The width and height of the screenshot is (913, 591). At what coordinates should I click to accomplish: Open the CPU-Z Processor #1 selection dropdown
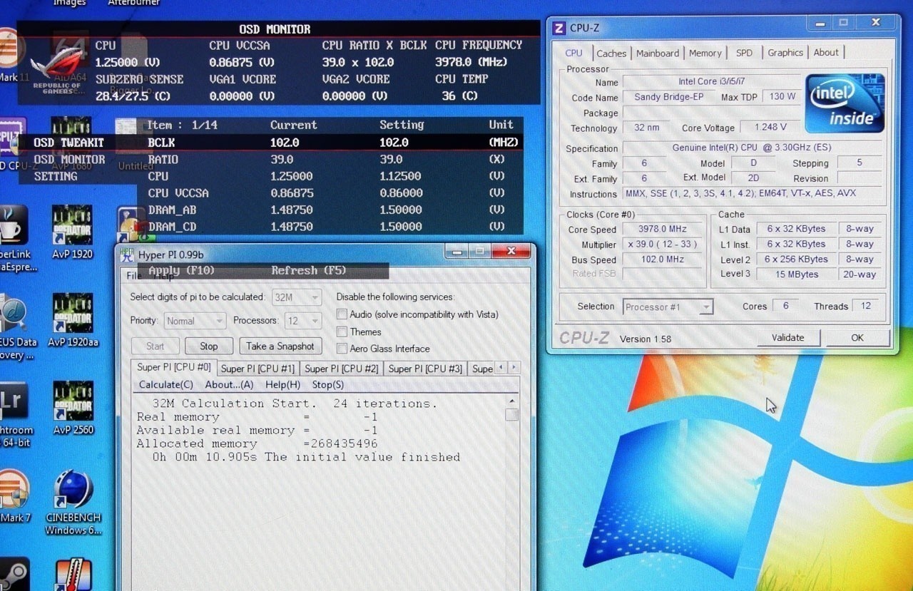(x=668, y=307)
